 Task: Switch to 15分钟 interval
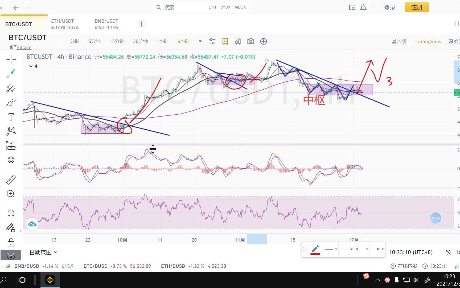click(x=117, y=41)
